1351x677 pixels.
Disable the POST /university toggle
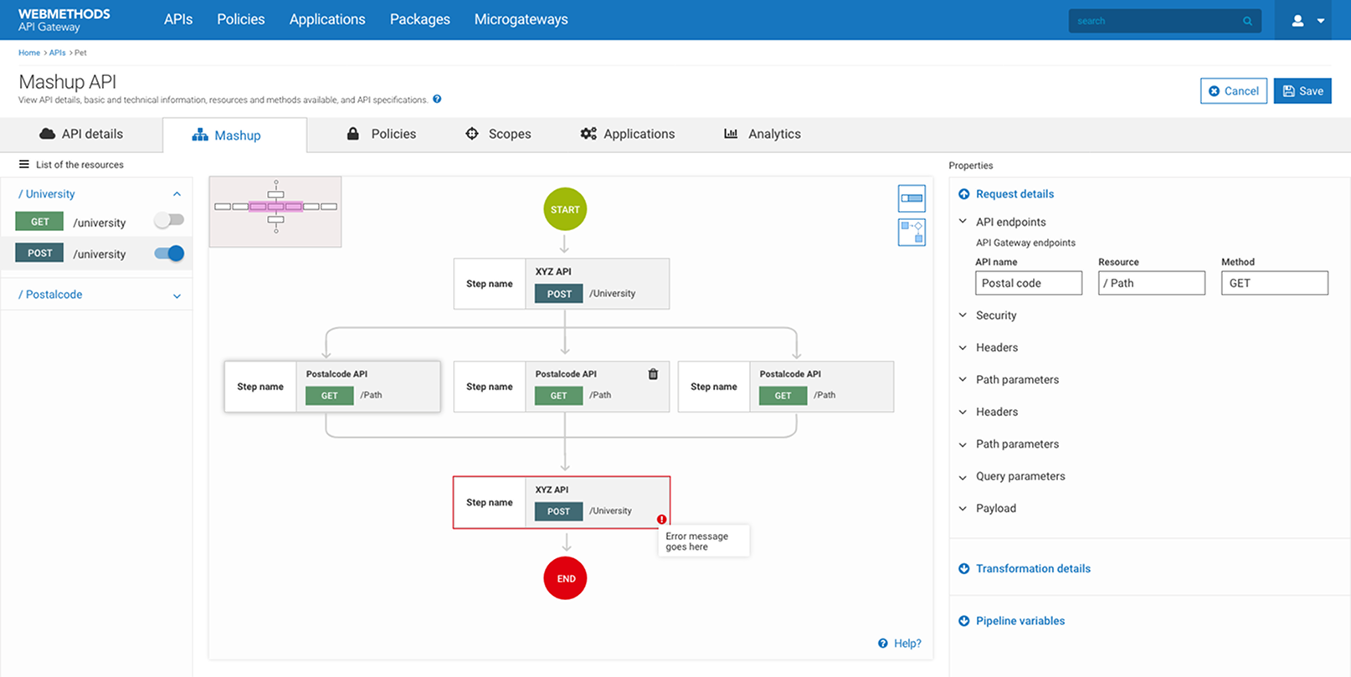coord(169,254)
